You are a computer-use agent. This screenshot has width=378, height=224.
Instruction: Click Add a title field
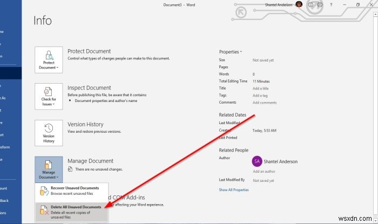point(261,89)
